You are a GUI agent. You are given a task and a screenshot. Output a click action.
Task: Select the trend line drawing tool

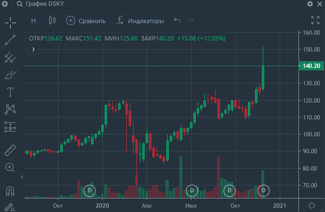10,40
